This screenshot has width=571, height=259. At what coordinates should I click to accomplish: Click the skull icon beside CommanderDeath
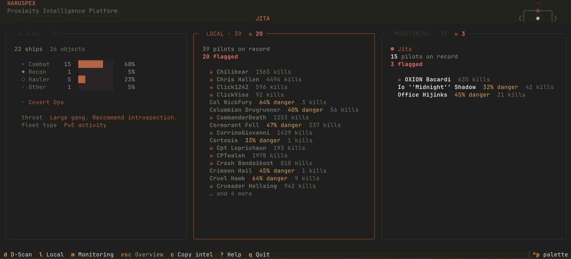point(211,118)
